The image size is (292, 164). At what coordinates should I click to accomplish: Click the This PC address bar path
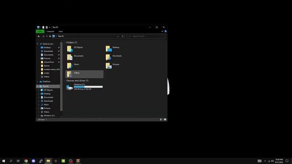click(x=61, y=36)
